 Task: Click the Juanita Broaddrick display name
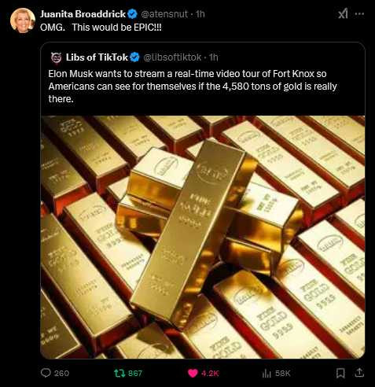click(83, 14)
